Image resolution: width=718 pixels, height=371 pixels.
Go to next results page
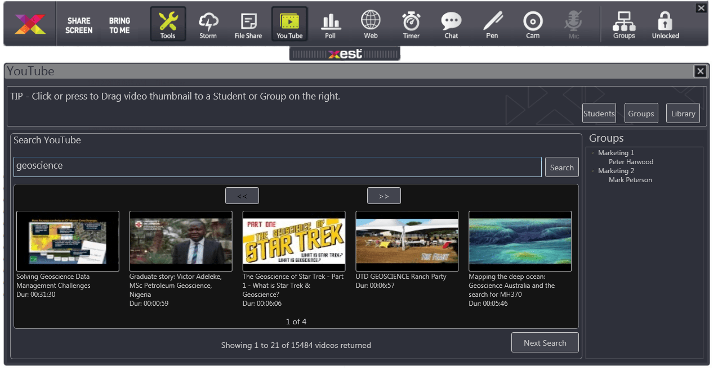384,196
